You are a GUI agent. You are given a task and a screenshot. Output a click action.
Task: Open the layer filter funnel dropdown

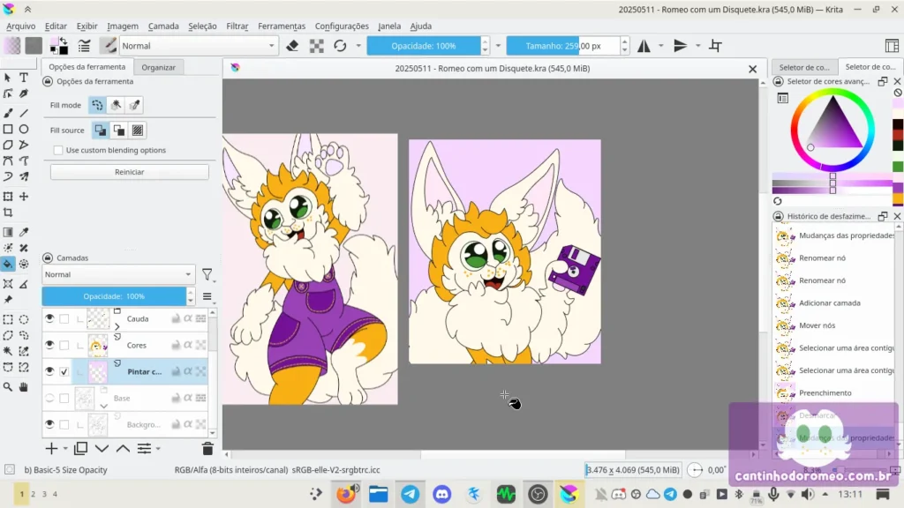pyautogui.click(x=207, y=275)
